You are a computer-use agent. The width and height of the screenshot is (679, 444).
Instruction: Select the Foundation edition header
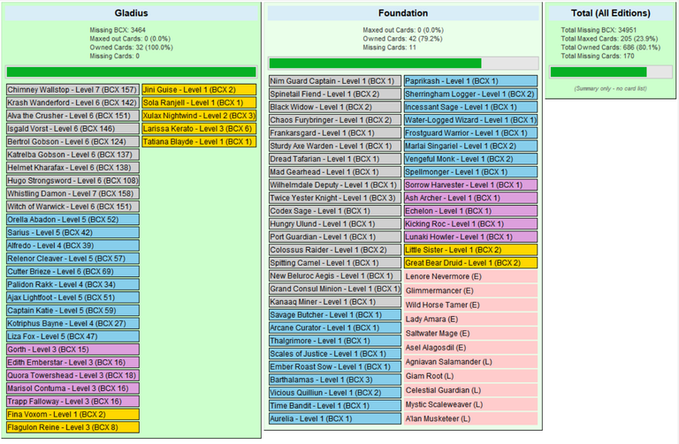coord(403,13)
